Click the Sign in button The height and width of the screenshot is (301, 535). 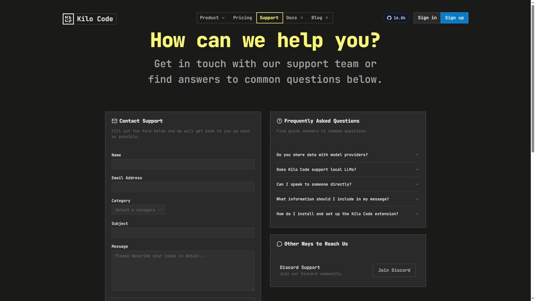[427, 18]
